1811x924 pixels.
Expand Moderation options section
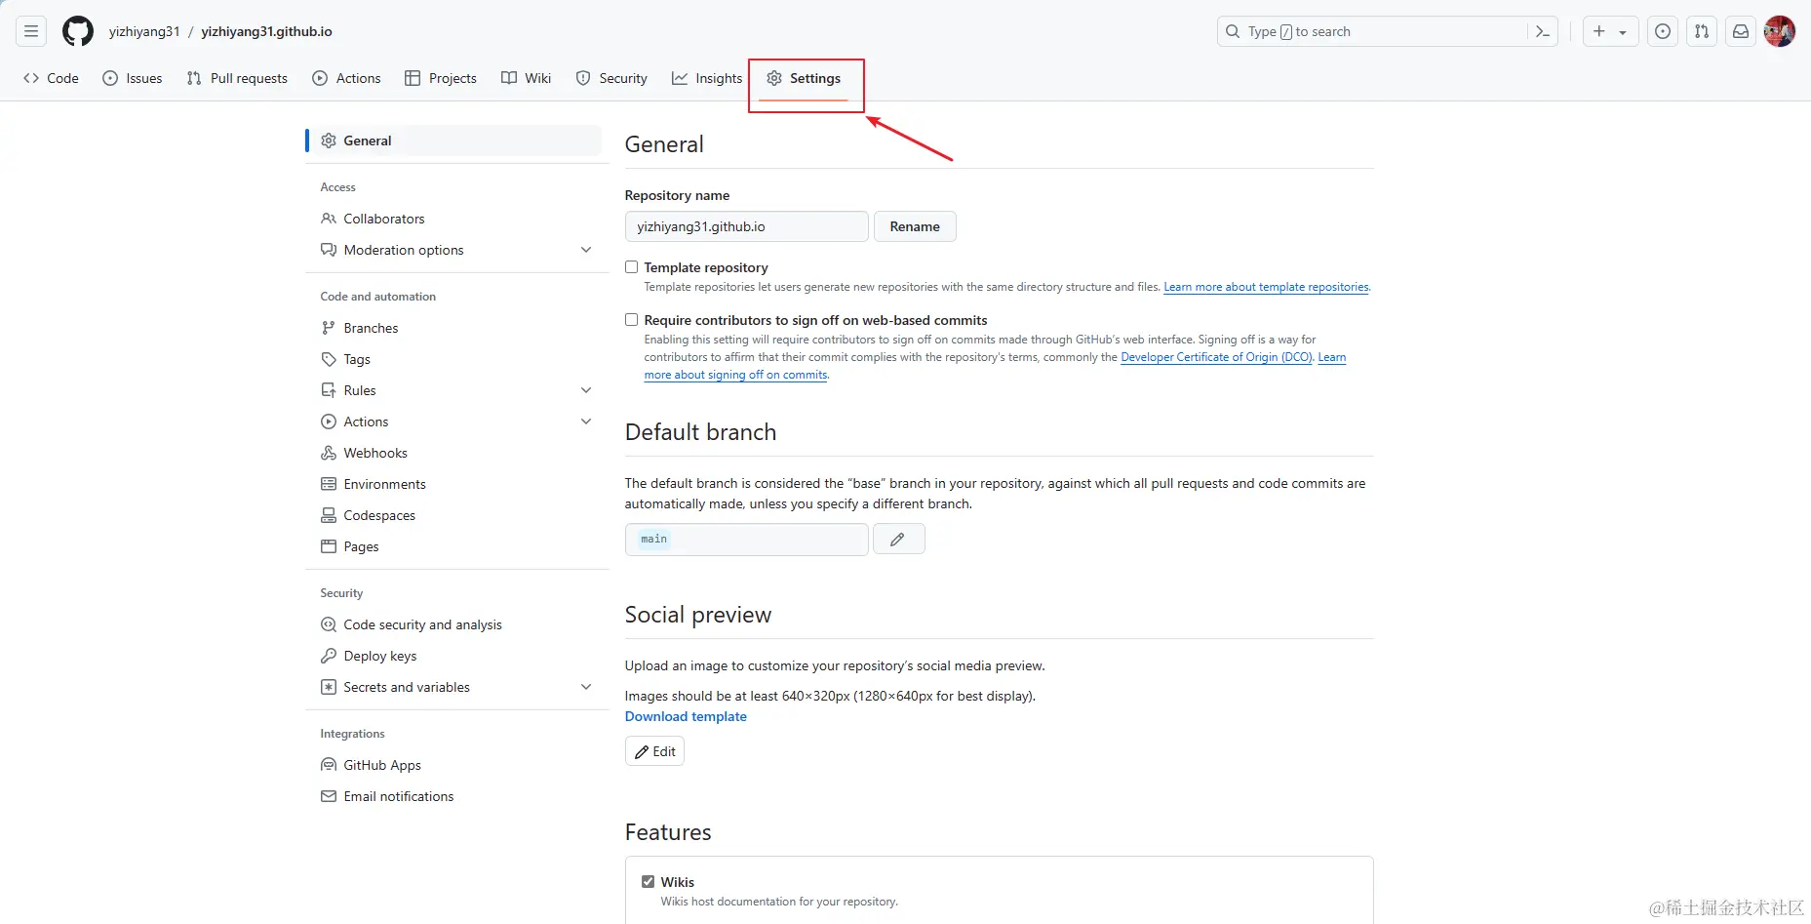[x=456, y=250]
